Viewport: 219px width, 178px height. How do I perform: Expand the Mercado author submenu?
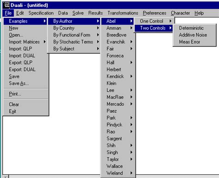(x=118, y=104)
